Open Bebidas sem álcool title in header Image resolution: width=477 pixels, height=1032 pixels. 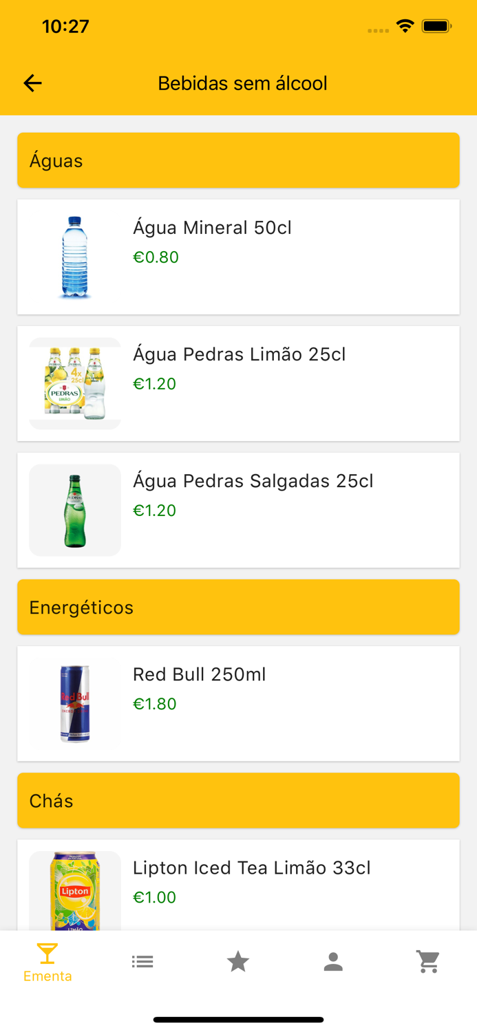242,83
